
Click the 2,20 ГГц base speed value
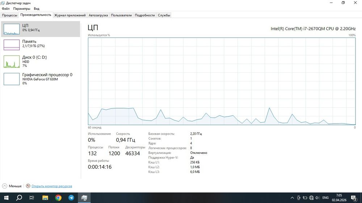(x=196, y=134)
